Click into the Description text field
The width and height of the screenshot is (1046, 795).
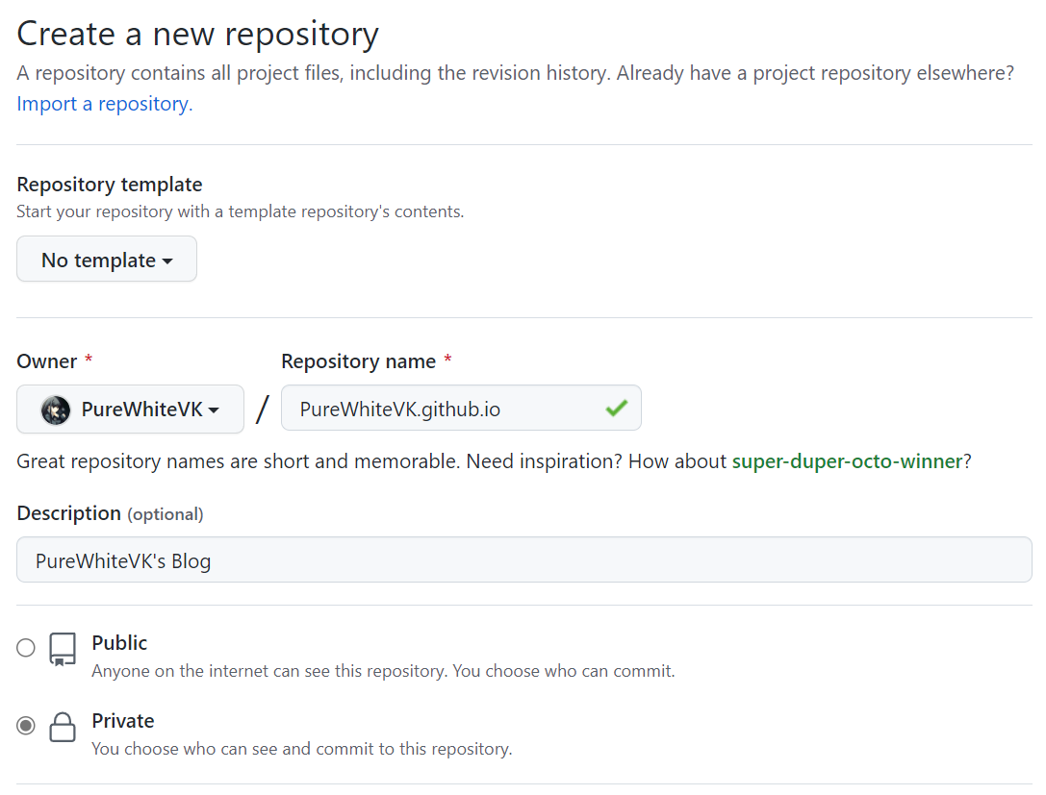[x=523, y=560]
